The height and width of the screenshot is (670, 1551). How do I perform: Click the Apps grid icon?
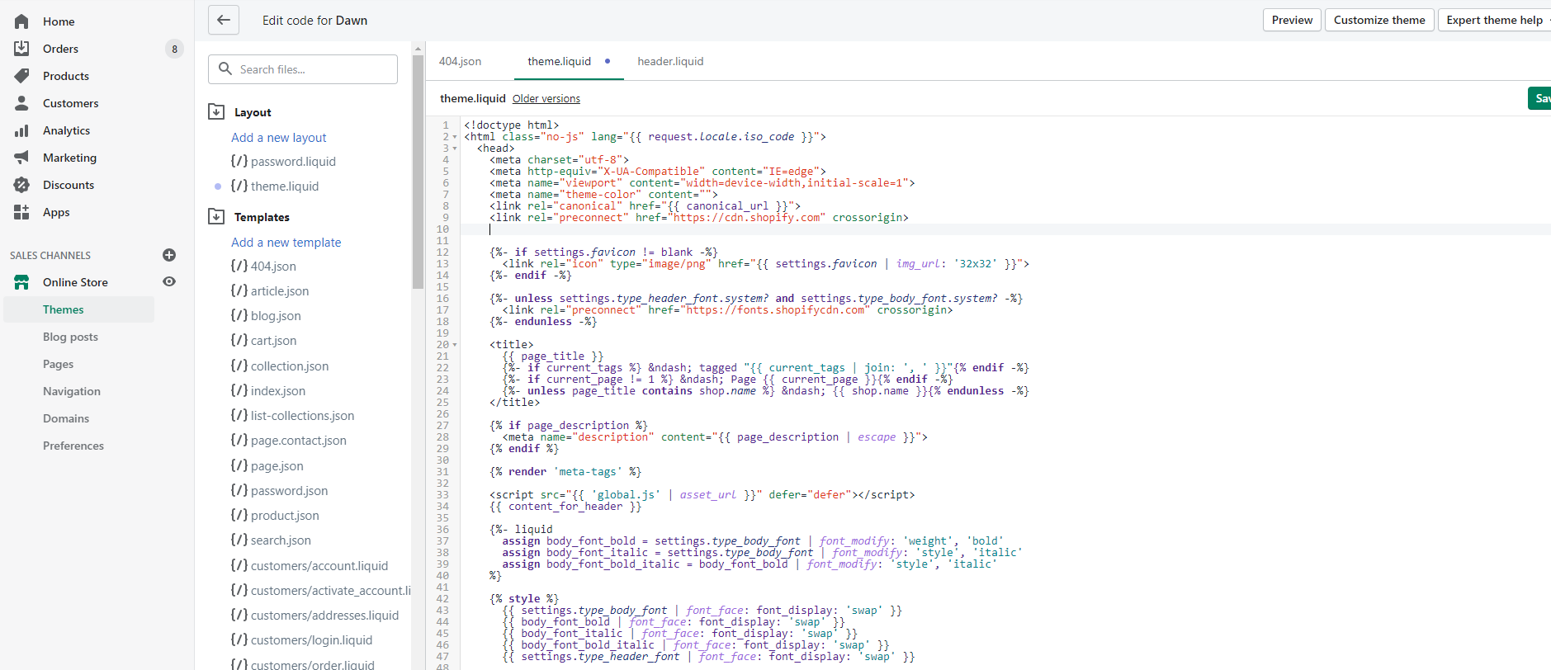point(21,212)
